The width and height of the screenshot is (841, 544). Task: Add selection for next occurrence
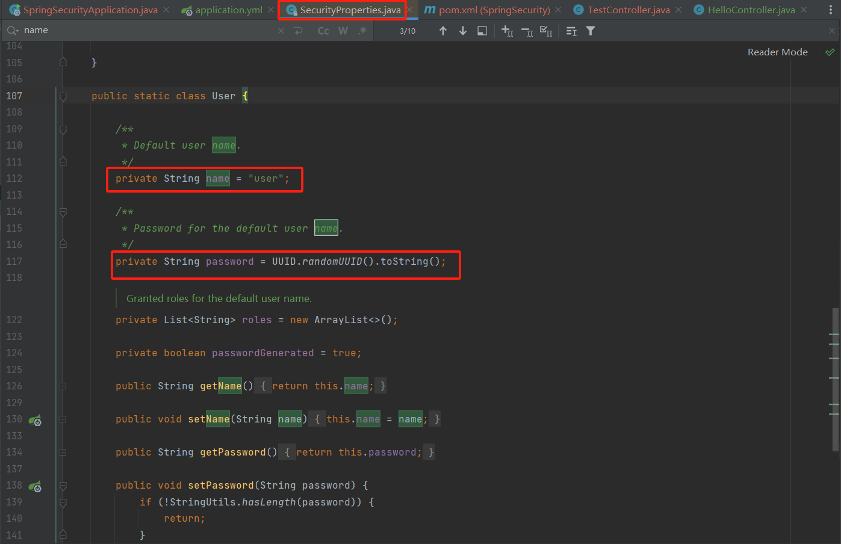[x=507, y=31]
